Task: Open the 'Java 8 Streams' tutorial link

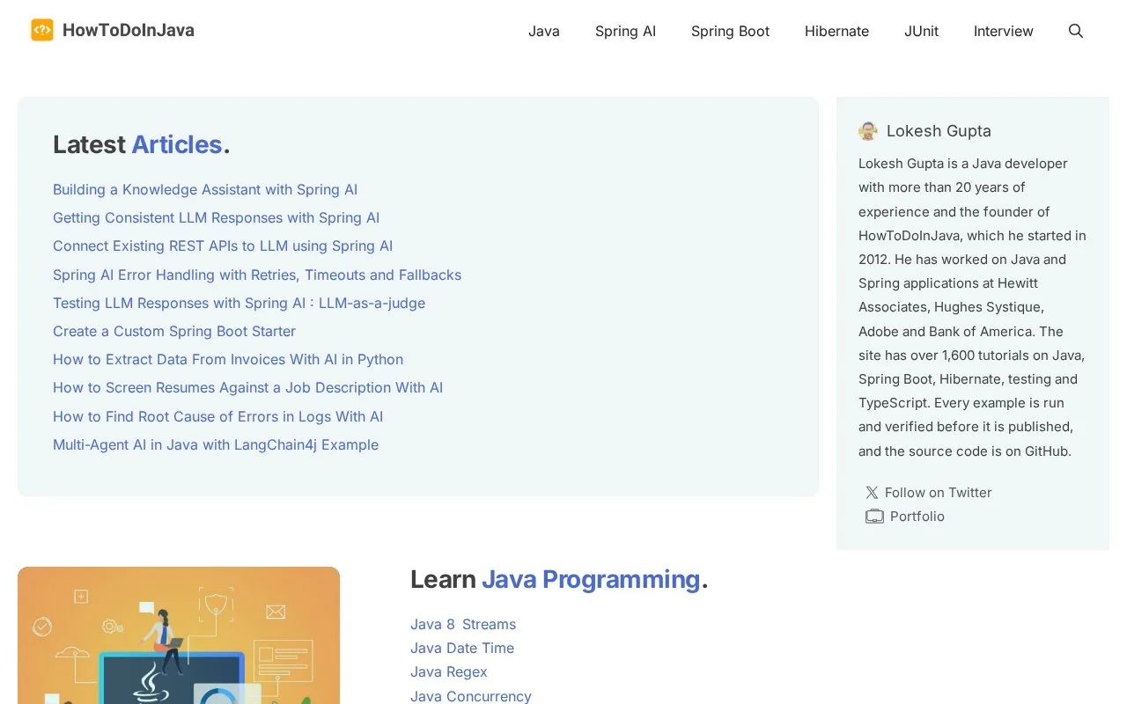Action: (463, 624)
